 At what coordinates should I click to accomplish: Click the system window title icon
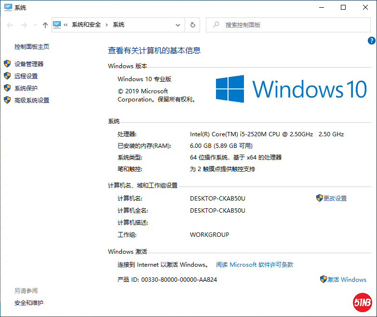[x=8, y=7]
